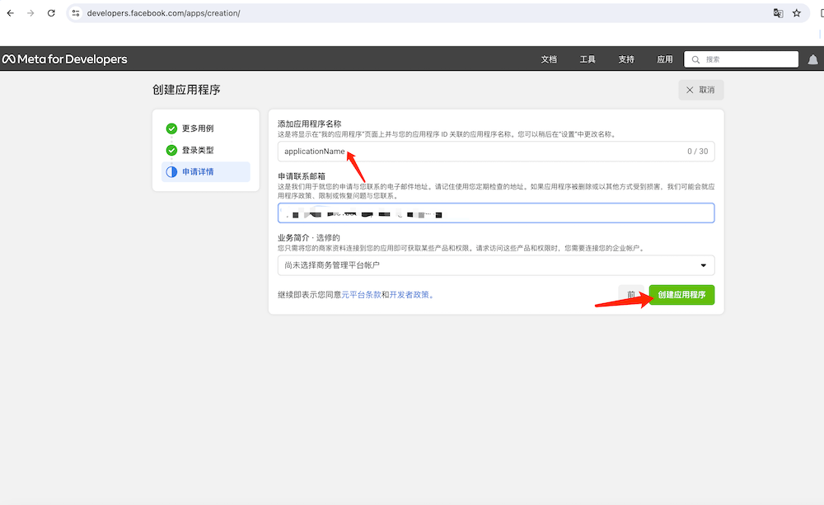Click the browser forward arrow

click(x=30, y=13)
